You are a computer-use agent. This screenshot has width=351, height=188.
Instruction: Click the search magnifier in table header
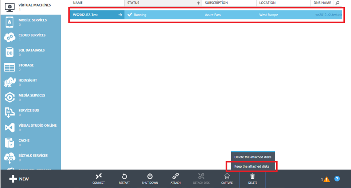click(338, 3)
